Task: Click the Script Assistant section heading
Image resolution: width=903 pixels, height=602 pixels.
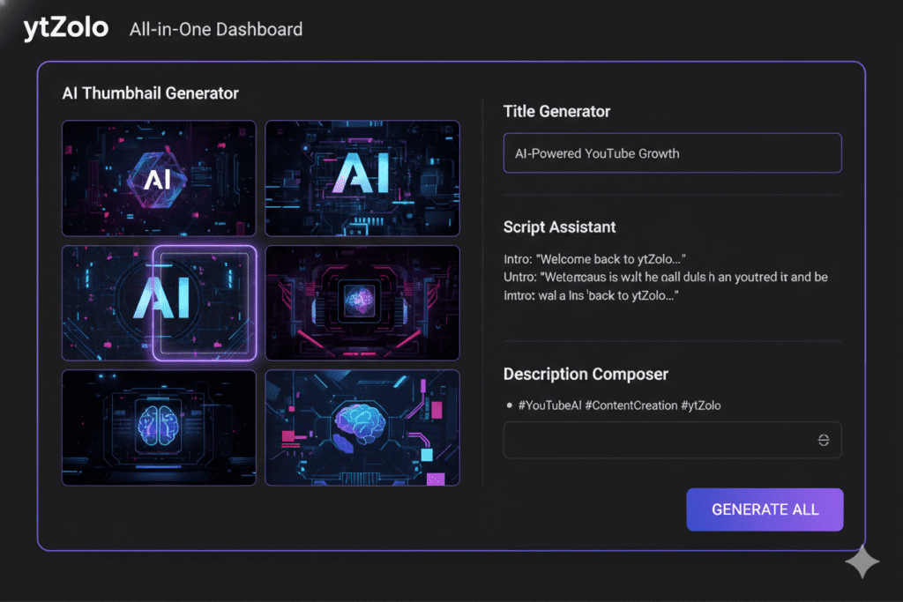Action: point(559,227)
